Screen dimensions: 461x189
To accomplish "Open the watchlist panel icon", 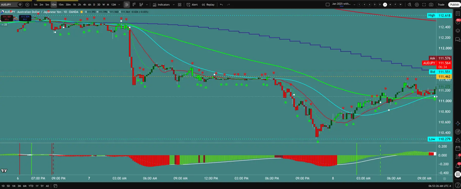I will pos(458,14).
